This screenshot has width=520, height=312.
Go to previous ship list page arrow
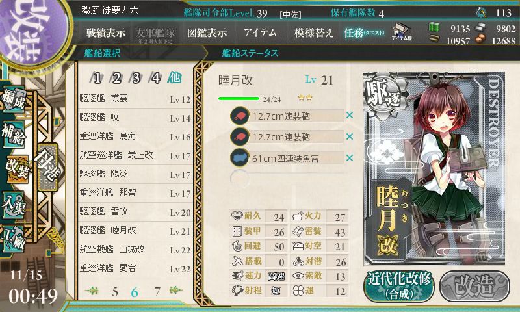click(x=92, y=291)
